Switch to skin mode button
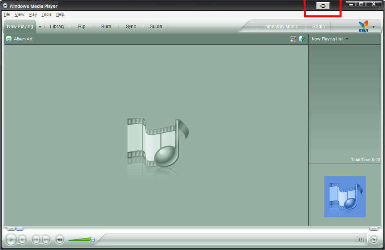The image size is (385, 250). [x=374, y=239]
